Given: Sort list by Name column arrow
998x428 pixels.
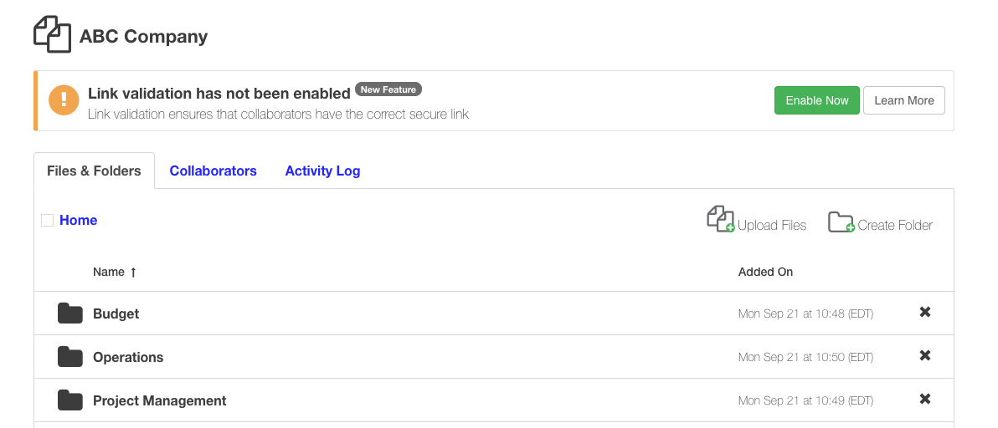Looking at the screenshot, I should click(133, 273).
